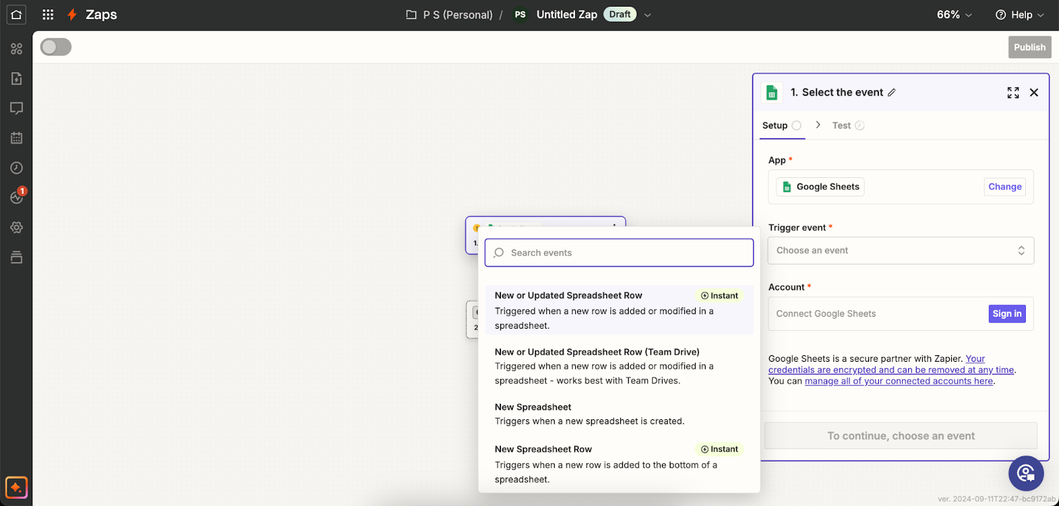
Task: Click the Untitled Zap title
Action: (567, 15)
